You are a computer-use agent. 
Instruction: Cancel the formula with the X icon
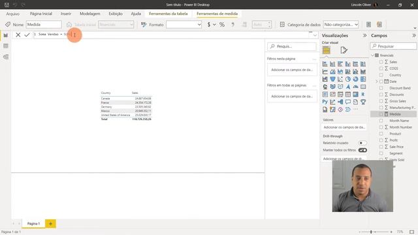18,35
